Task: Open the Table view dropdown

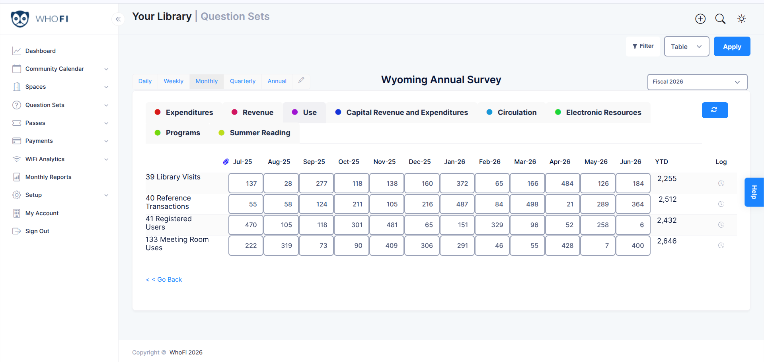Action: point(686,47)
